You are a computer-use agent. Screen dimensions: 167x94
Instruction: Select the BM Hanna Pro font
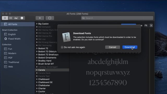click(x=45, y=36)
